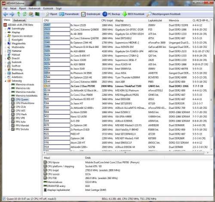Expand the Alaplap tree node
The width and height of the screenshot is (215, 202).
tap(6, 32)
